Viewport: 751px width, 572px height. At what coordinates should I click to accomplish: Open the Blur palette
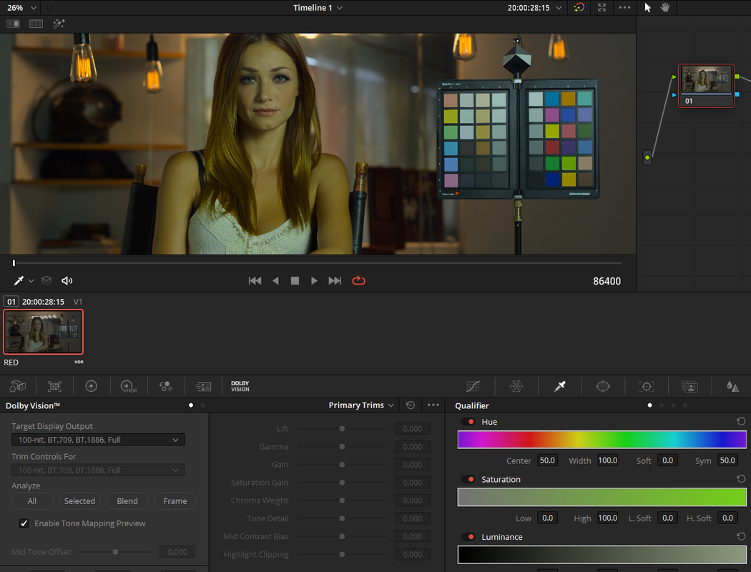click(x=732, y=386)
